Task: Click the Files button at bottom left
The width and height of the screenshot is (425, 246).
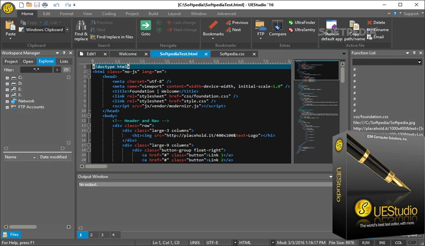Action: (x=11, y=234)
